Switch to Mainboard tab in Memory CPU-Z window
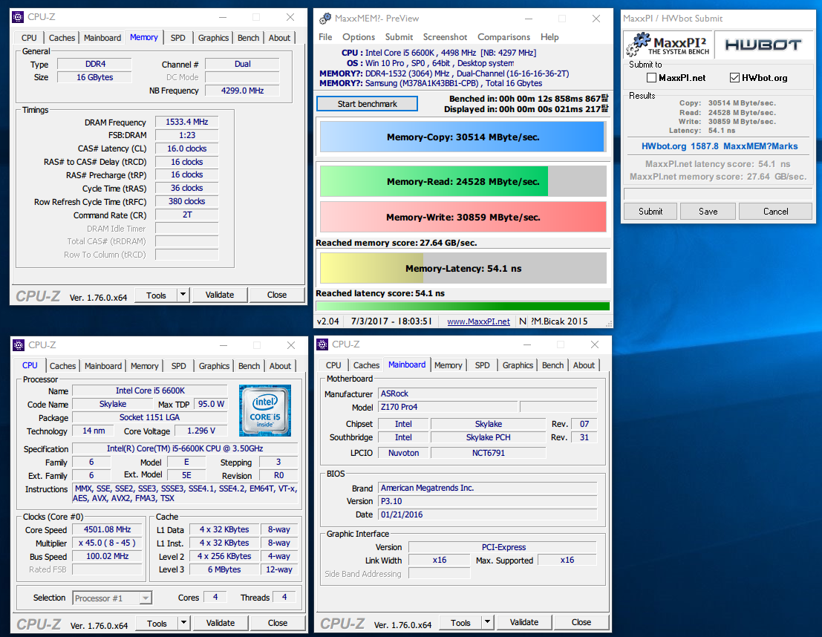Viewport: 822px width, 637px height. (102, 38)
